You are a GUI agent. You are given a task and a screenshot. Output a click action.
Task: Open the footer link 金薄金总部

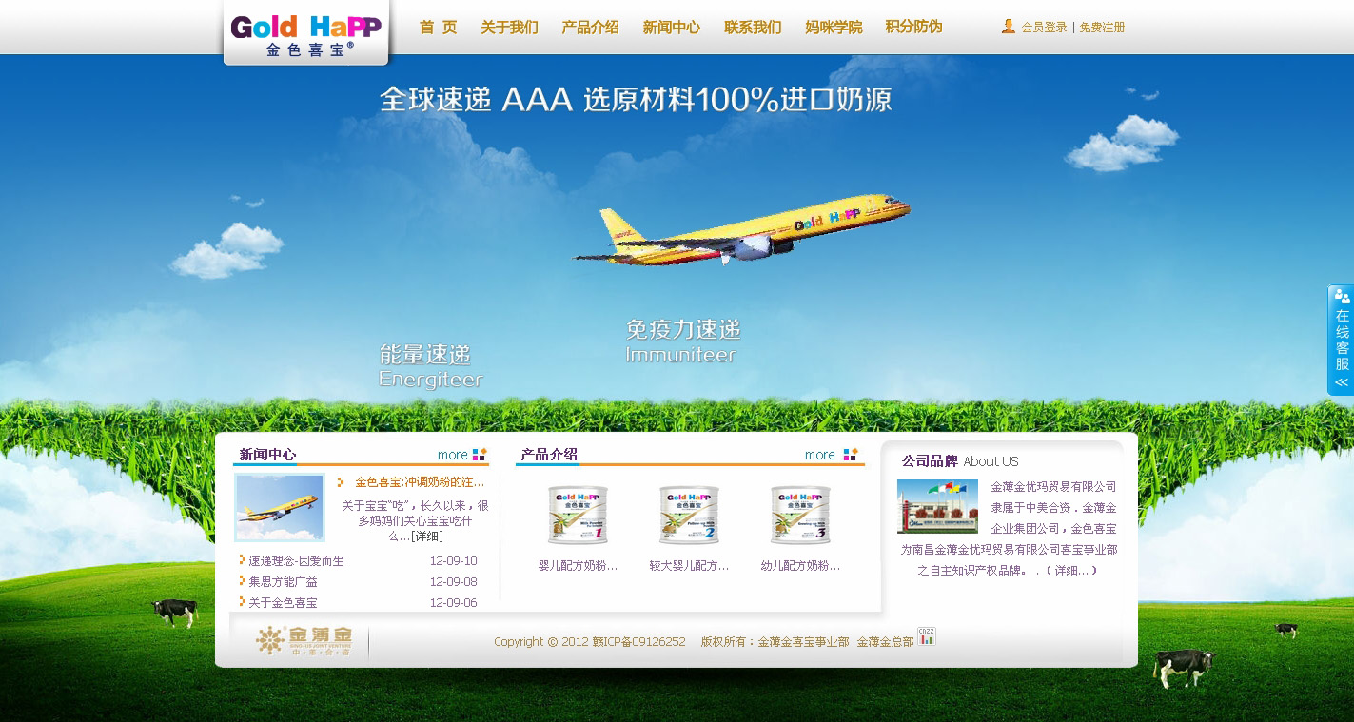click(x=885, y=642)
